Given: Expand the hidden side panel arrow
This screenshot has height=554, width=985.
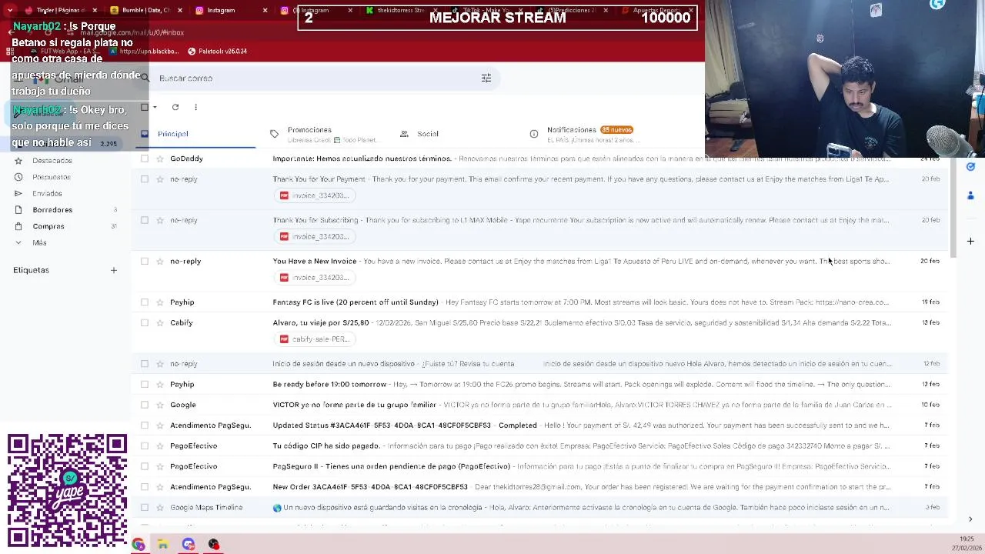Looking at the screenshot, I should pyautogui.click(x=970, y=519).
